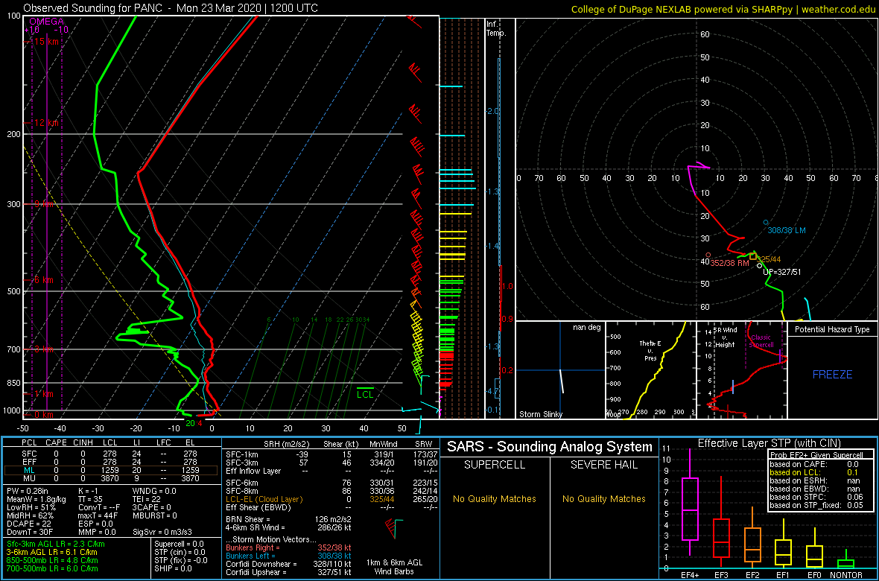Click the 'Eff Shear (EBWD)' row
Screen dimensions: 879x581
(330, 507)
